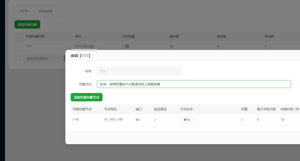Check the checkbox for row 111
Image resolution: width=300 pixels, height=161 pixels.
tap(19, 46)
